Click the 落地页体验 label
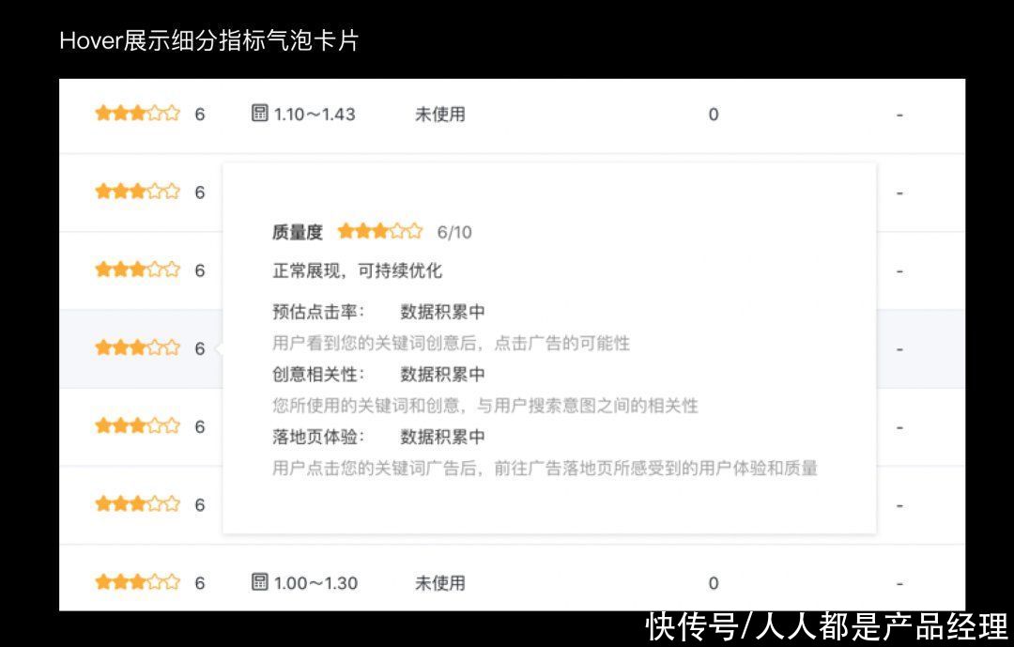The image size is (1014, 647). (318, 437)
